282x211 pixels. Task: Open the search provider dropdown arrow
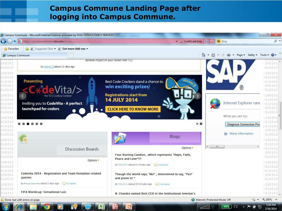click(280, 41)
